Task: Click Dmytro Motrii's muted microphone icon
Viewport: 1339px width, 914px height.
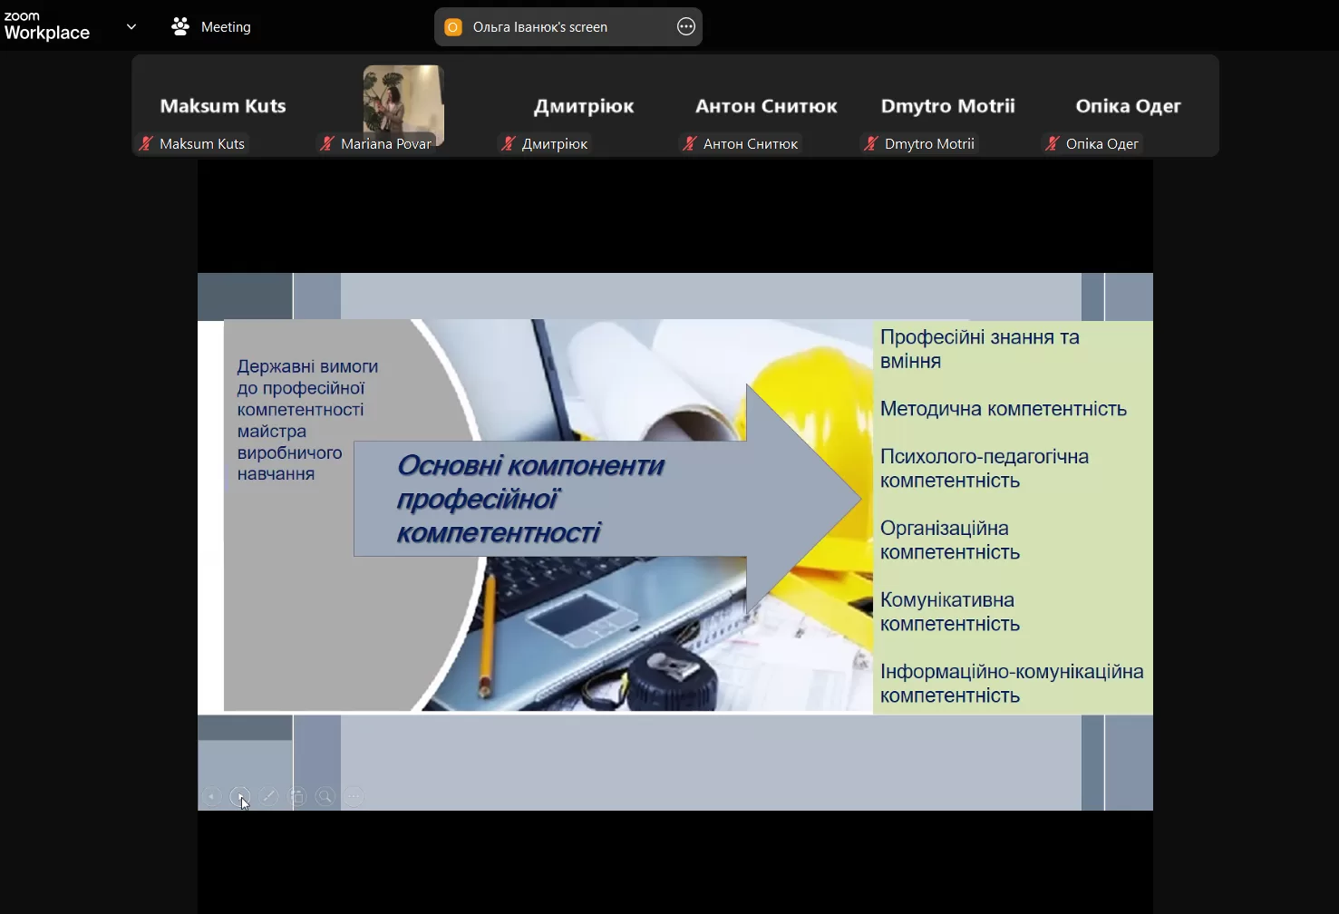Action: [871, 143]
